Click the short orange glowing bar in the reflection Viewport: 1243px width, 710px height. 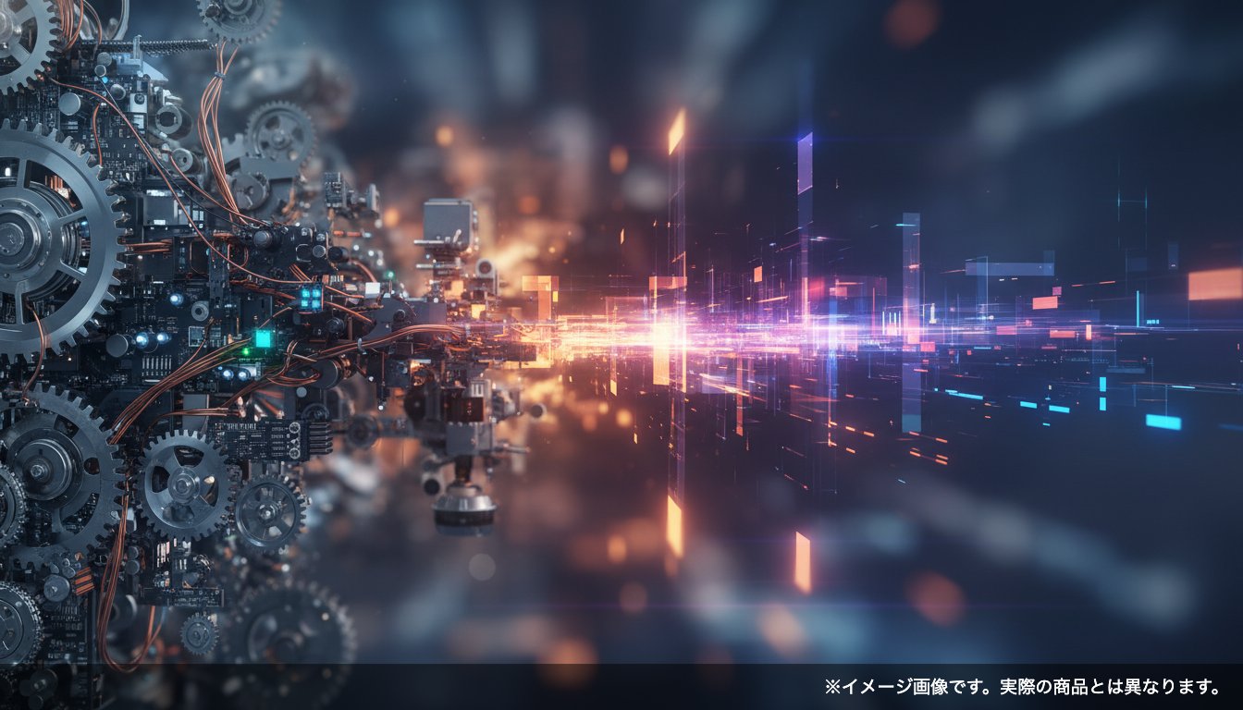point(802,561)
